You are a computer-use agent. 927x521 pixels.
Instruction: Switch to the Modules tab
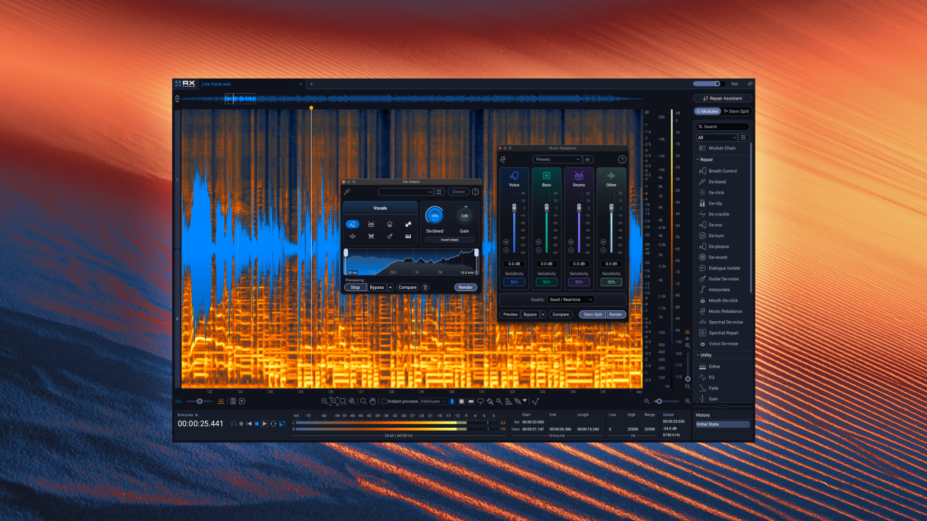[x=707, y=111]
